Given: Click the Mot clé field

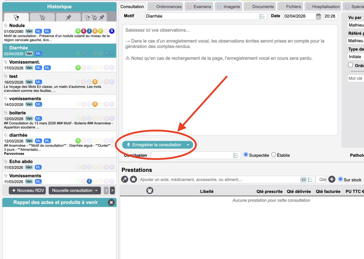Looking at the screenshot, I should pos(356,78).
